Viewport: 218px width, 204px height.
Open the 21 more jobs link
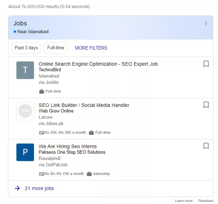pos(39,188)
